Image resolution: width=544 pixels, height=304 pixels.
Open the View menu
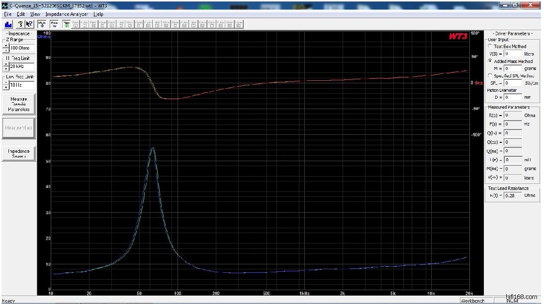tap(35, 14)
